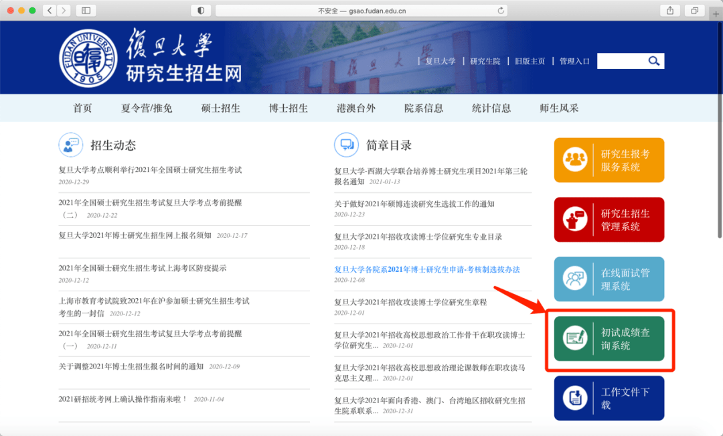Open 在线面试管理系统 button
723x436 pixels.
[609, 279]
